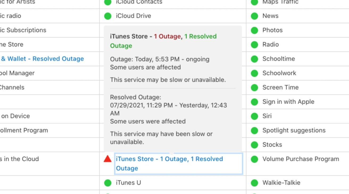Image resolution: width=349 pixels, height=194 pixels.
Task: Click the green status dot beside Walkie-Talkie
Action: (x=255, y=183)
